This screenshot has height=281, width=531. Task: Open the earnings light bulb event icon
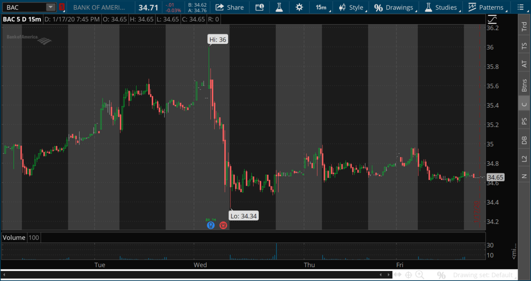coord(211,225)
